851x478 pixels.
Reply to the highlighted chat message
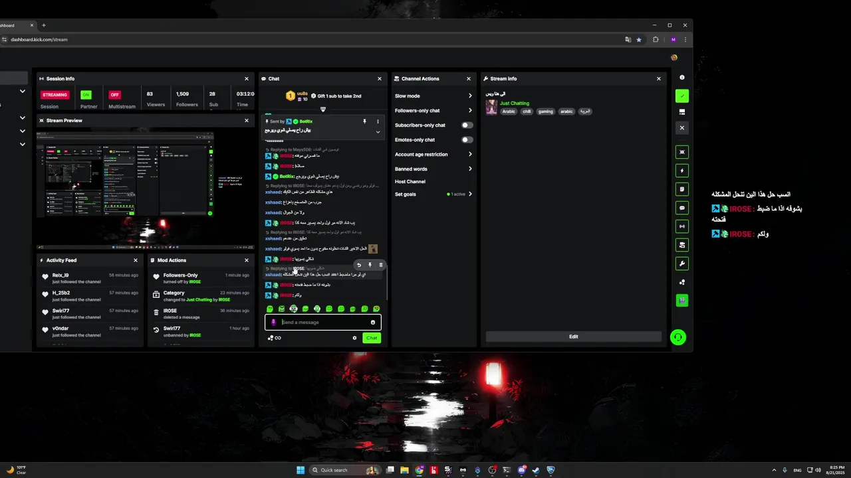coord(359,265)
